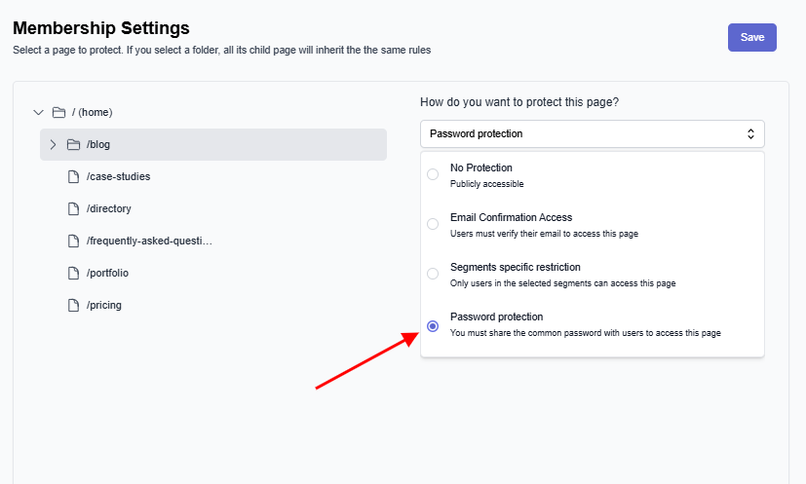The image size is (806, 484).
Task: Click the /blog folder row label
Action: click(98, 144)
